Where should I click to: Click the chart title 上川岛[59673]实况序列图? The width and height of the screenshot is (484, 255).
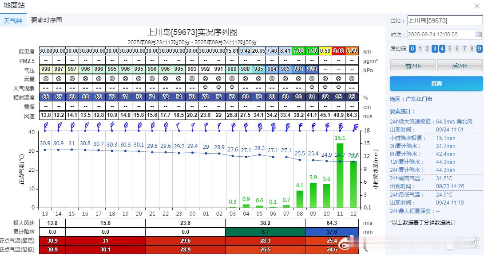(x=192, y=32)
